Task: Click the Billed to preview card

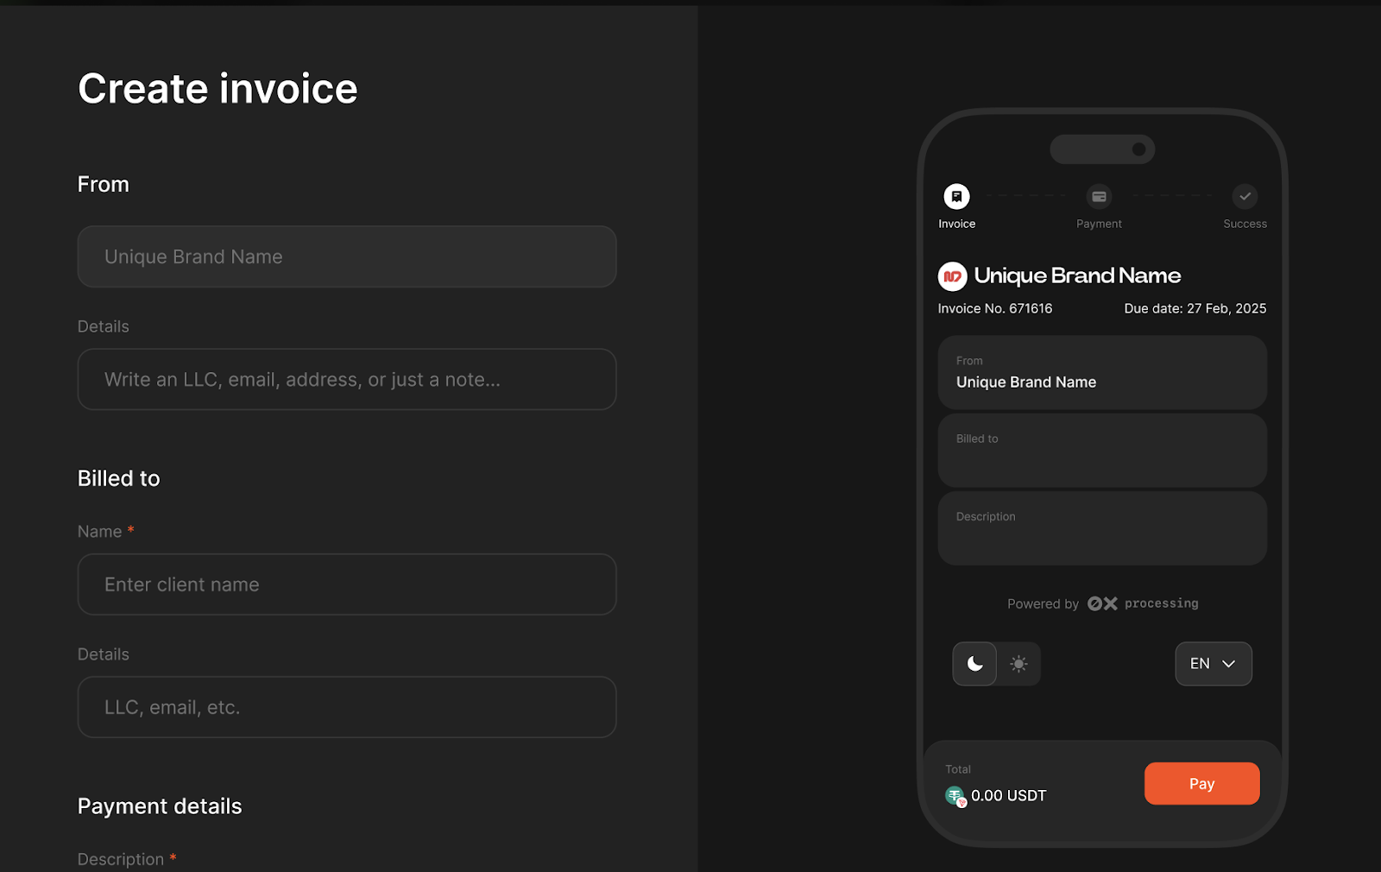Action: 1102,451
